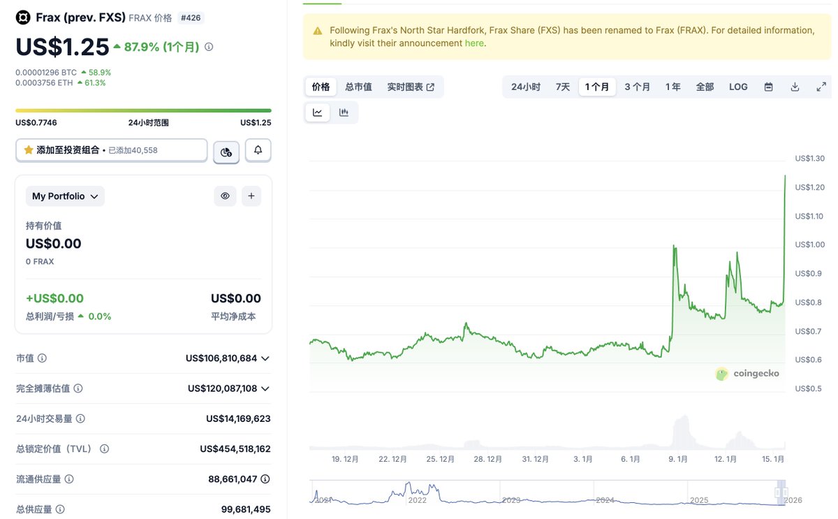838x519 pixels.
Task: Download the chart data
Action: (x=795, y=87)
